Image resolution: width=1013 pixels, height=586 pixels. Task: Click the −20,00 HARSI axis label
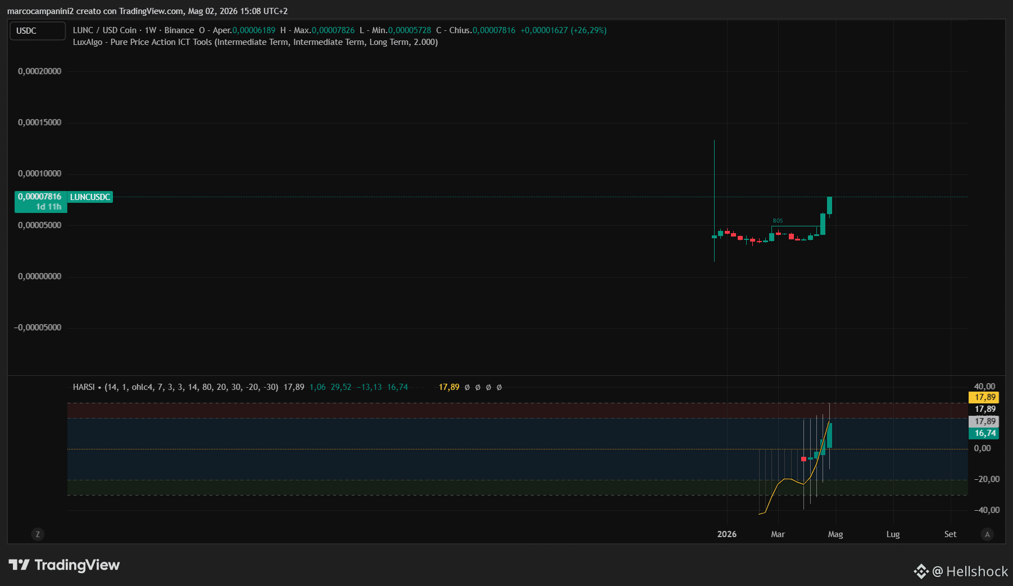(x=987, y=479)
